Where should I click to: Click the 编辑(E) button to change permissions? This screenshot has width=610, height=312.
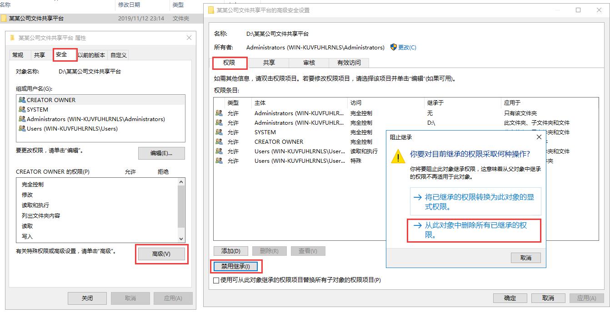coord(161,153)
